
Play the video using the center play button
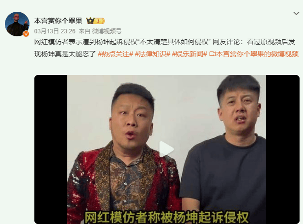click(166, 149)
